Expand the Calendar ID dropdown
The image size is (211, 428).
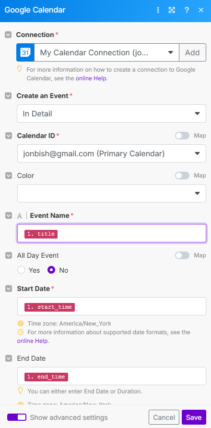click(112, 154)
